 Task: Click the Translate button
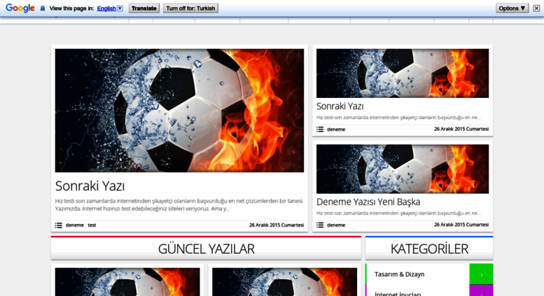click(x=144, y=8)
